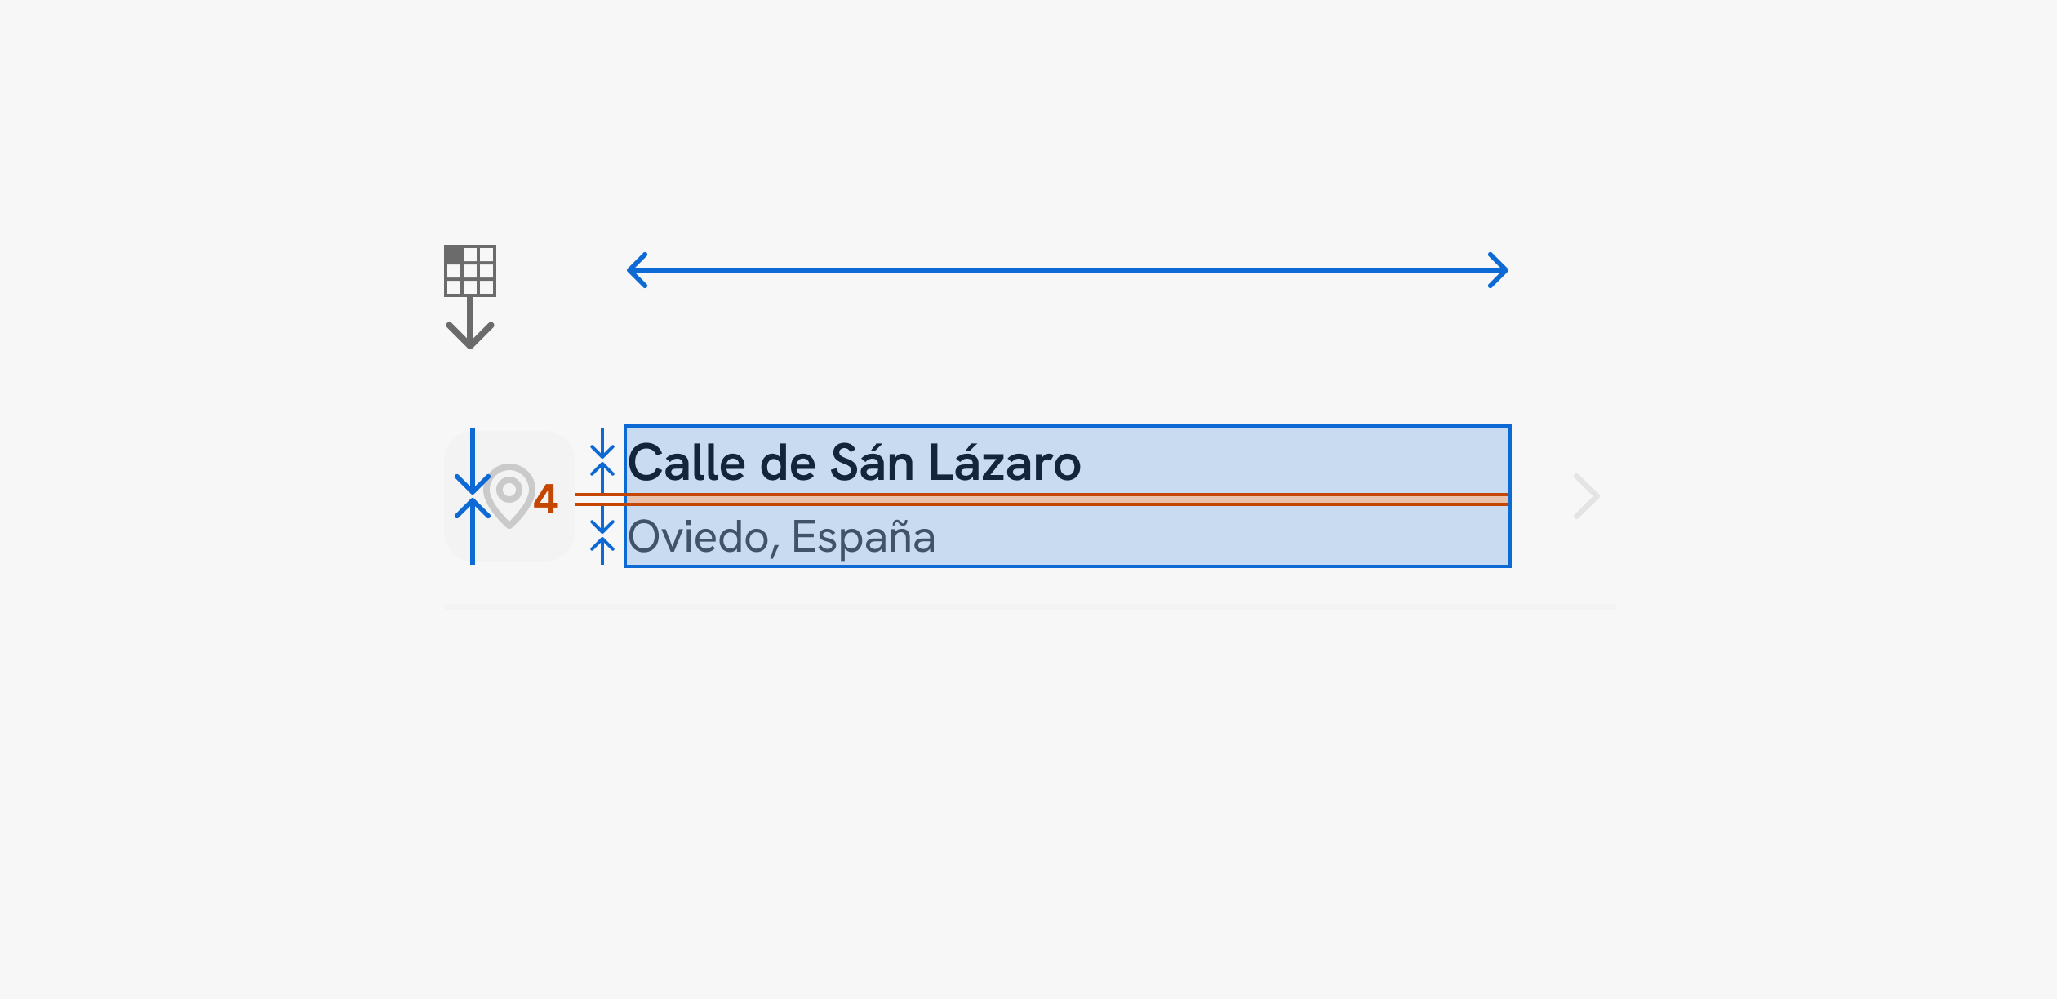Screen dimensions: 2057x999
Task: Click the gray down arrow below the grid
Action: pos(470,326)
